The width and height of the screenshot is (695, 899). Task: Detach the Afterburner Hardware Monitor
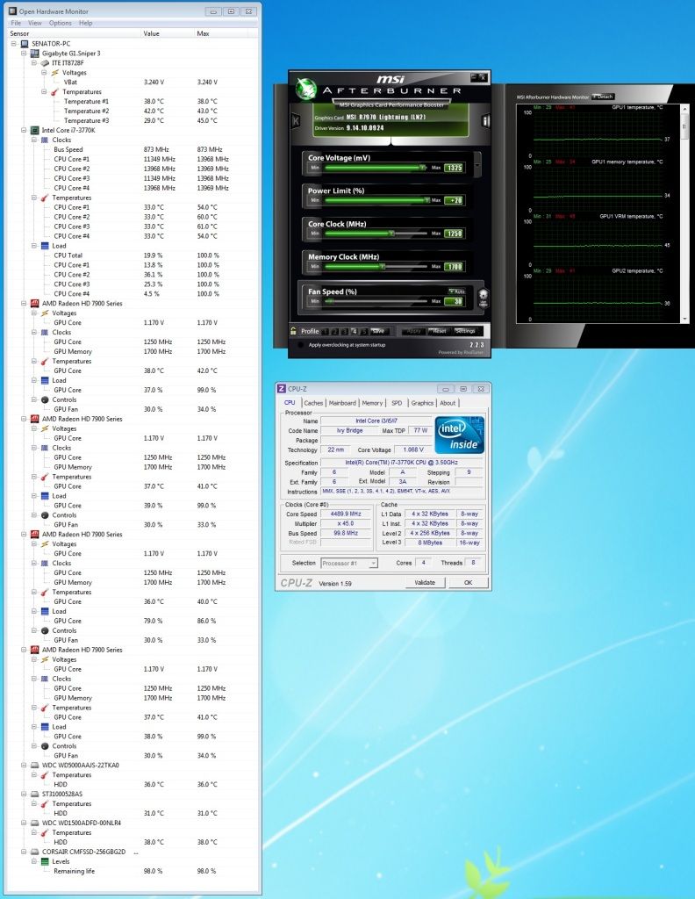click(604, 97)
